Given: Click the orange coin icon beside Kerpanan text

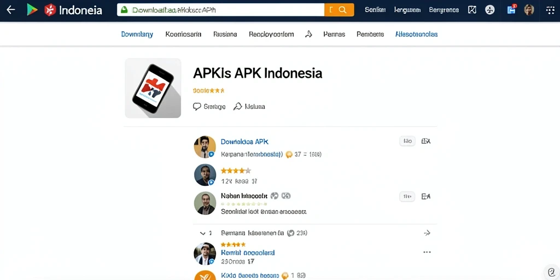Looking at the screenshot, I should point(289,154).
